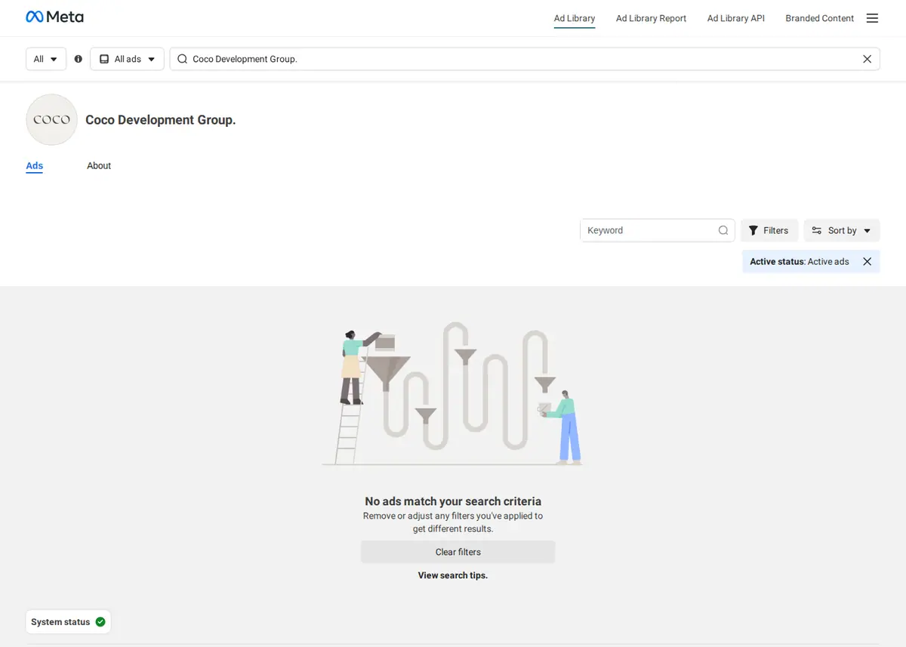Image resolution: width=906 pixels, height=647 pixels.
Task: Switch to the About tab
Action: pos(99,165)
